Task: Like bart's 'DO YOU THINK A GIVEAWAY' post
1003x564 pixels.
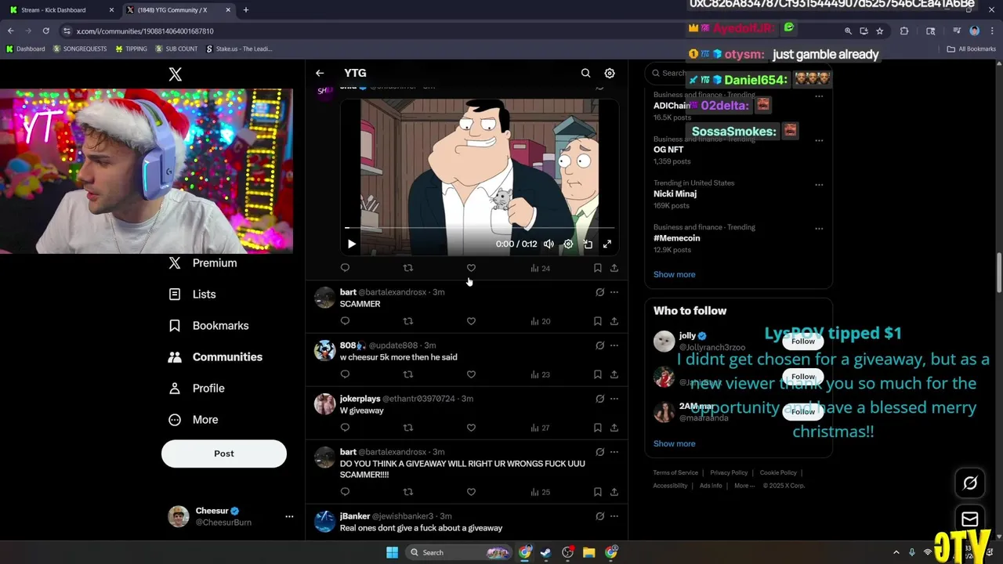Action: coord(471,492)
